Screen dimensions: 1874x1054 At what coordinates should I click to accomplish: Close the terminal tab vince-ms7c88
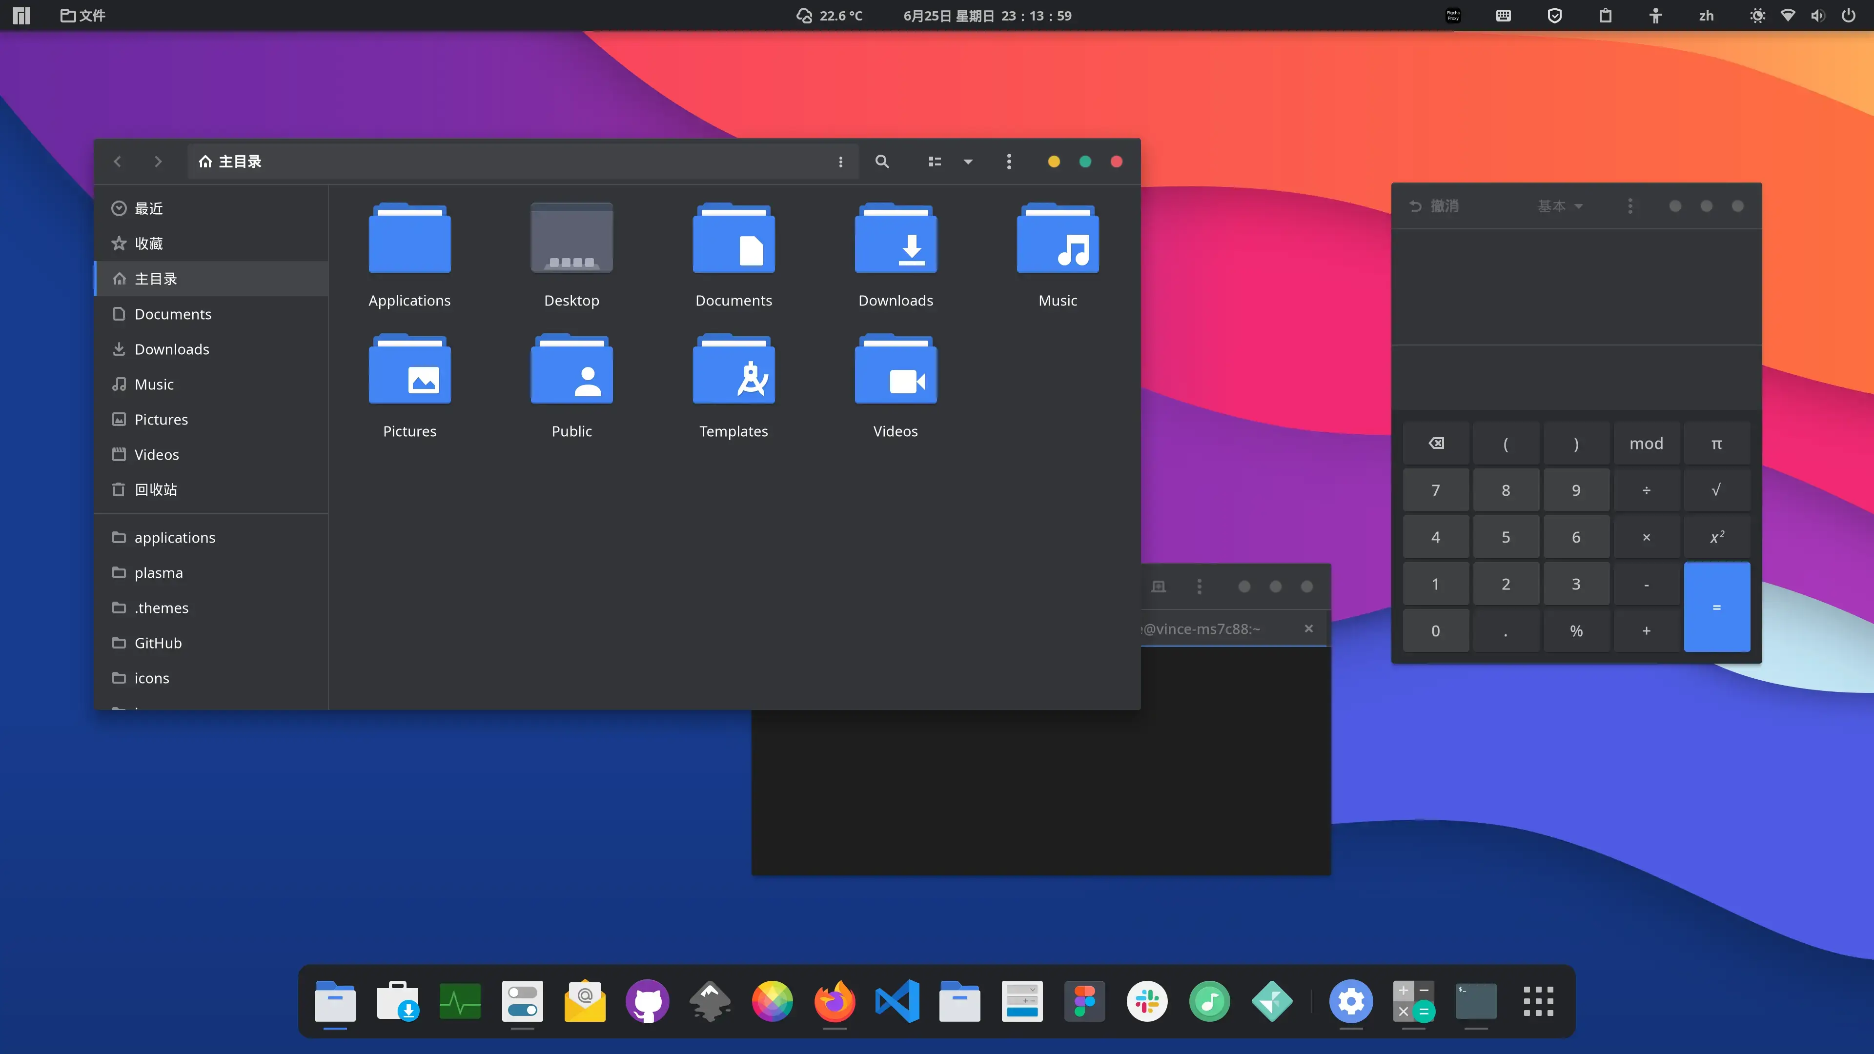click(x=1309, y=628)
